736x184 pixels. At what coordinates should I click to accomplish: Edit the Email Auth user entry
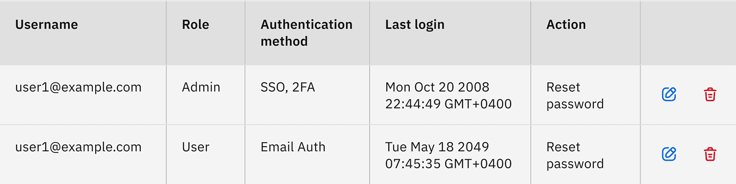coord(669,154)
